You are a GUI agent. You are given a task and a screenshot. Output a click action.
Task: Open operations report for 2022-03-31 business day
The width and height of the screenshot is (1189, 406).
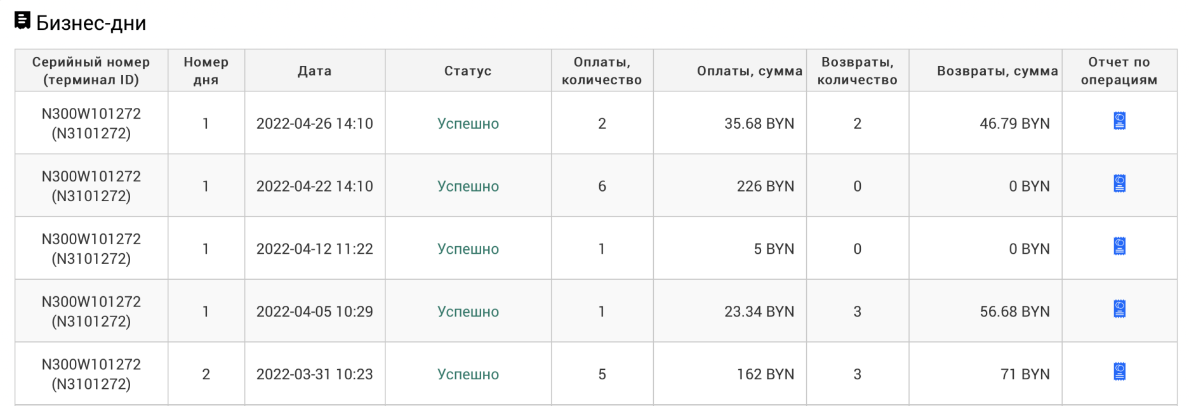tap(1119, 372)
